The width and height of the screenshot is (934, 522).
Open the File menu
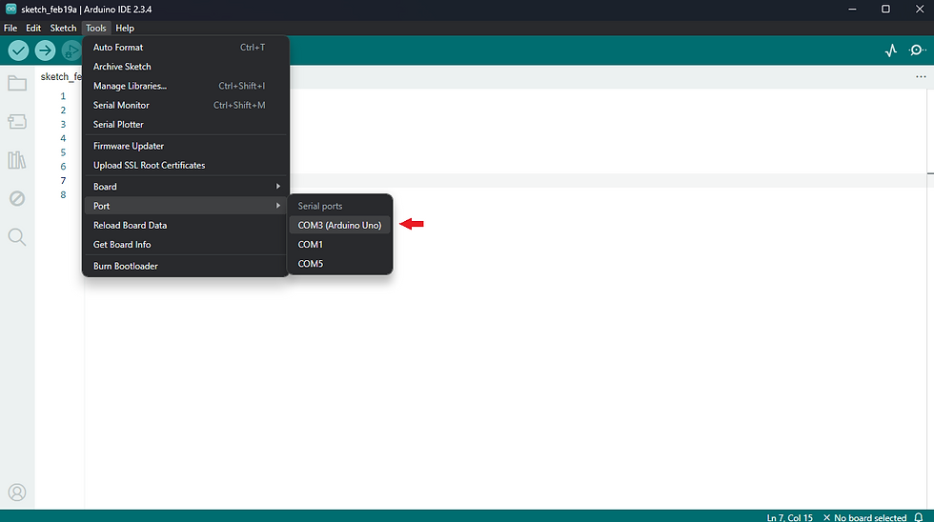(x=10, y=28)
